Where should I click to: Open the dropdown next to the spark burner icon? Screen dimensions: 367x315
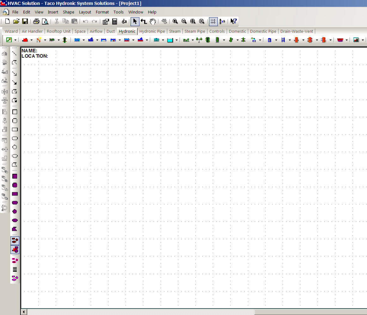tap(45, 40)
